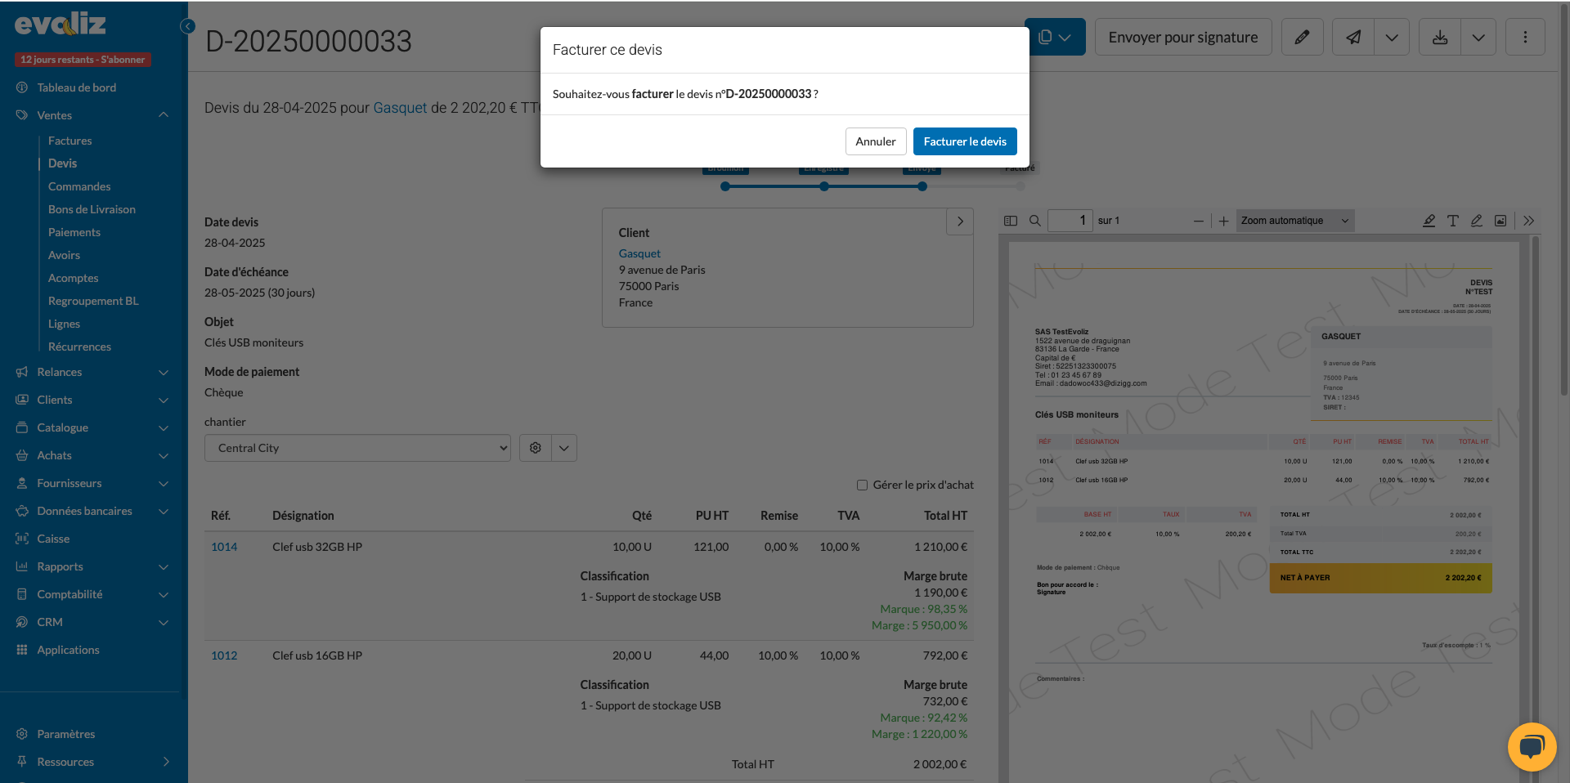1570x783 pixels.
Task: Toggle the PDF viewer sidebar panel
Action: coord(1011,221)
